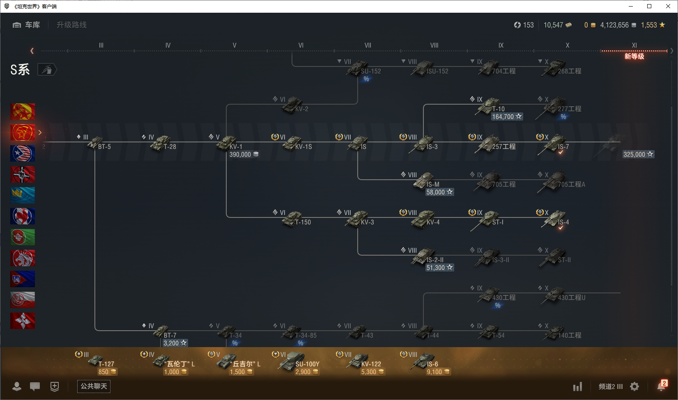Select the Germany nation flag with black cross

tap(23, 174)
